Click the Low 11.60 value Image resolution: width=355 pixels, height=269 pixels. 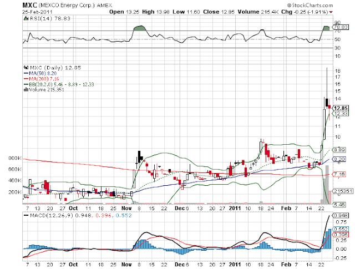[186, 12]
